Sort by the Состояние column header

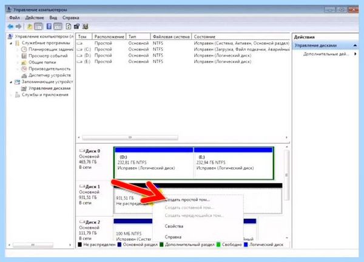(241, 36)
